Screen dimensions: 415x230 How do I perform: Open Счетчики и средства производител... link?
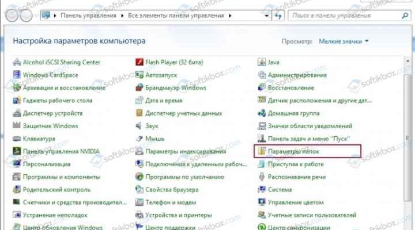(x=75, y=202)
